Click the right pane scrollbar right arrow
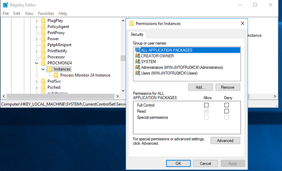Viewport: 282px width, 171px height. point(275,96)
